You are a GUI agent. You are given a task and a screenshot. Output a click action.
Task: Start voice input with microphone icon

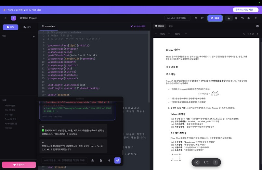click(109, 161)
